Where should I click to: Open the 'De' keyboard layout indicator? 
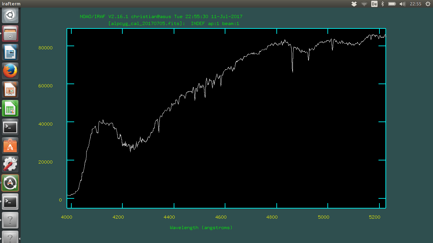click(374, 4)
